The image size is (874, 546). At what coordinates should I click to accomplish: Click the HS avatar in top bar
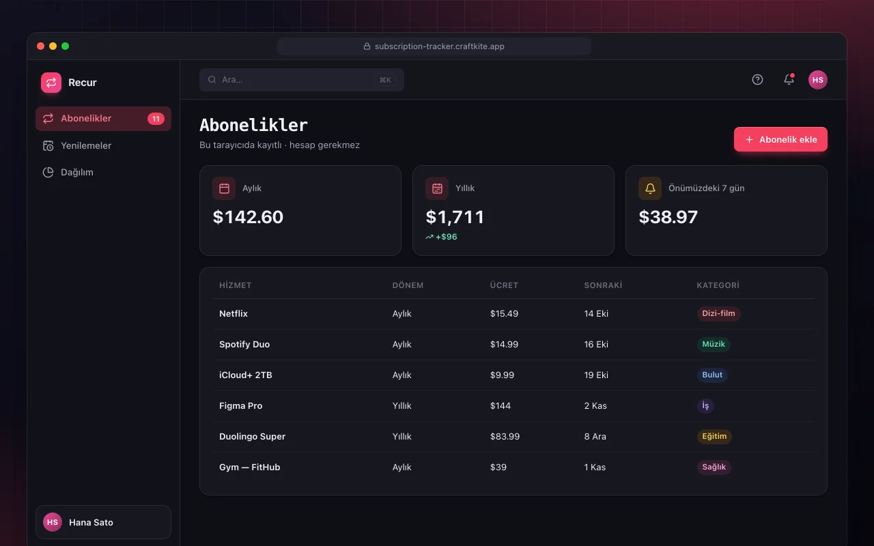tap(818, 80)
